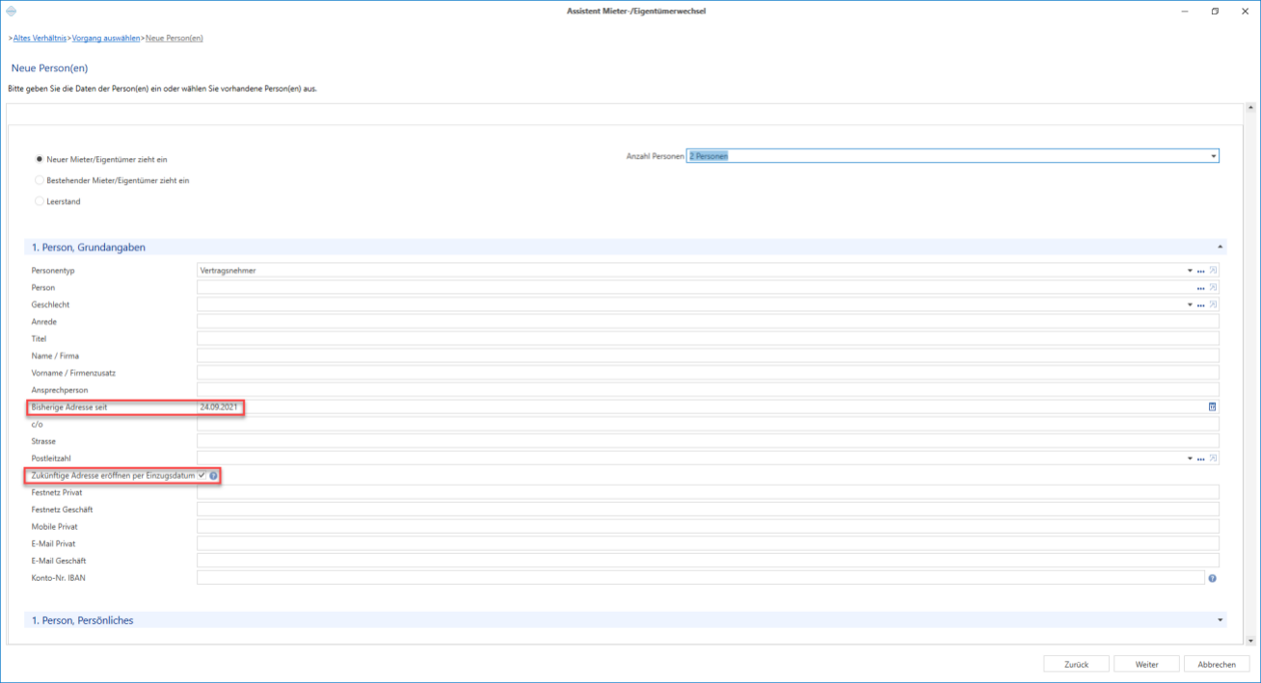Cancel the wizard with Abbrechen
Image resolution: width=1261 pixels, height=683 pixels.
[x=1217, y=665]
